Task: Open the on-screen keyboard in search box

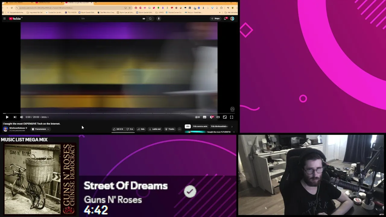Action: click(x=144, y=19)
